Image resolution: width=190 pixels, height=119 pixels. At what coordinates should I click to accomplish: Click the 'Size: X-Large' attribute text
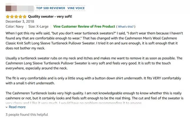38,26
